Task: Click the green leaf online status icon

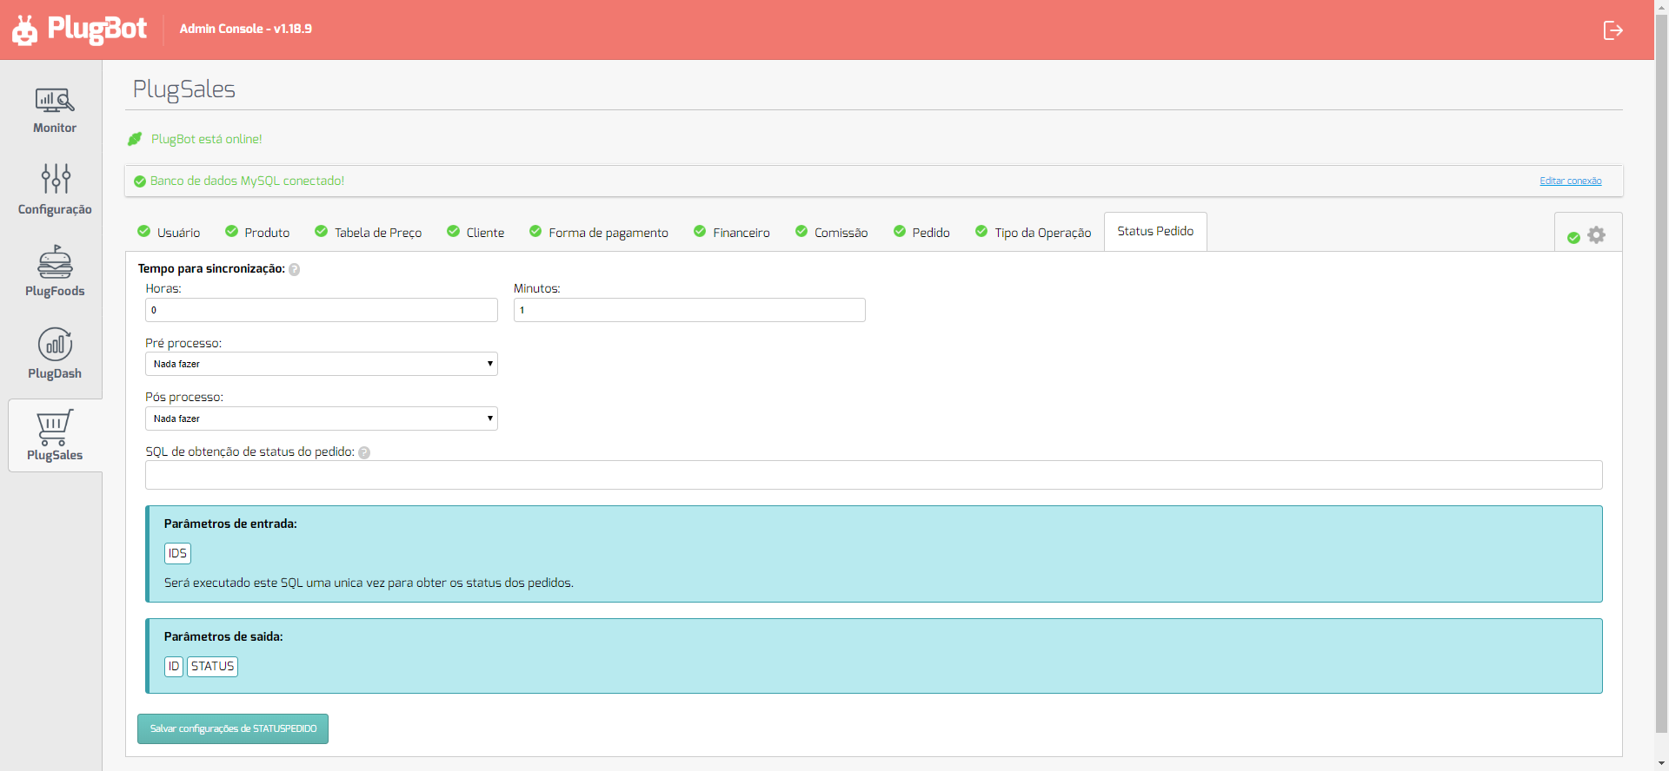Action: click(x=135, y=139)
